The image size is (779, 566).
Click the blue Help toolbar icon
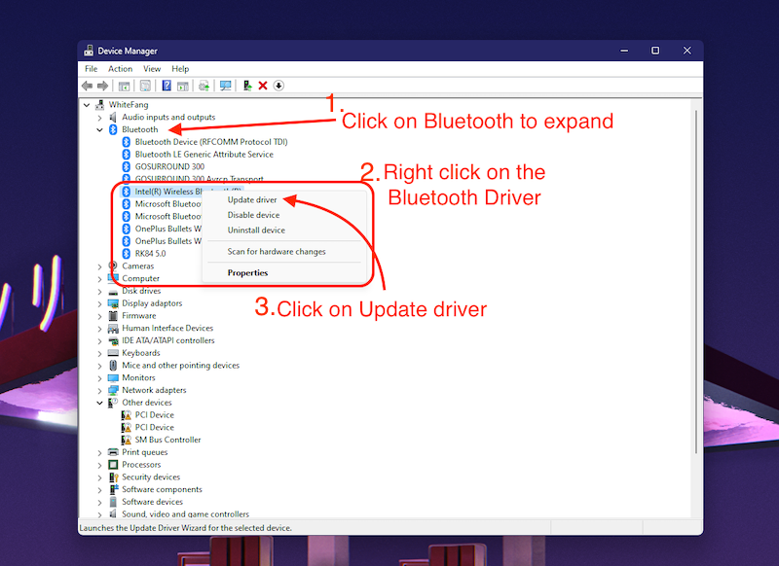coord(167,86)
